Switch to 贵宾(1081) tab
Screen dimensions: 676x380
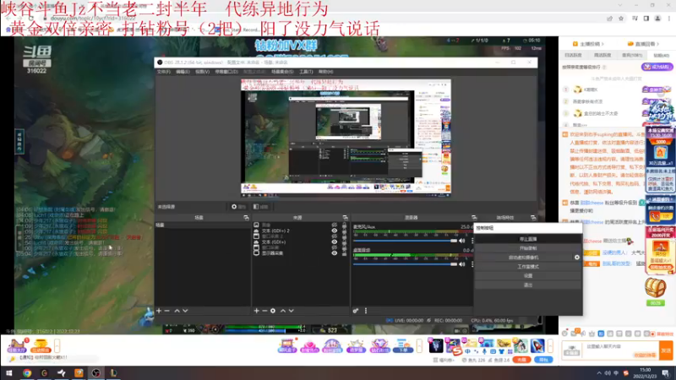tap(631, 55)
